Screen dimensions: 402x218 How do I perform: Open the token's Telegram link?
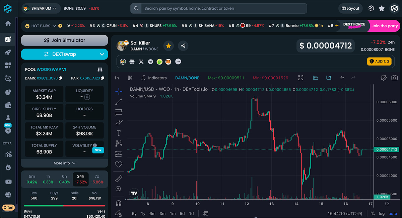click(150, 62)
